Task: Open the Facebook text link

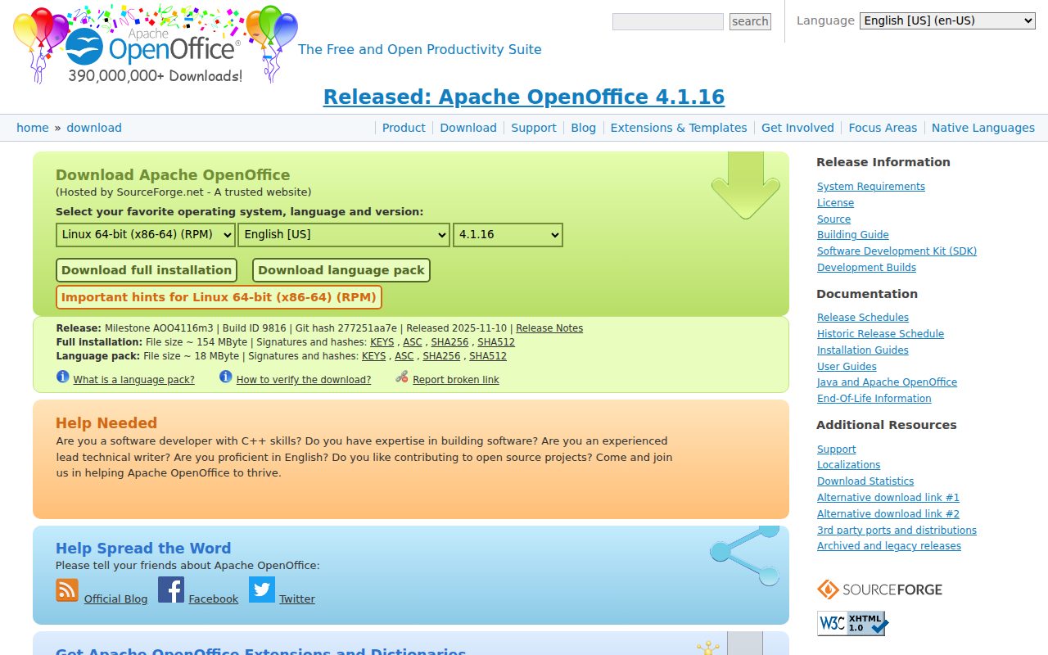Action: coord(213,599)
